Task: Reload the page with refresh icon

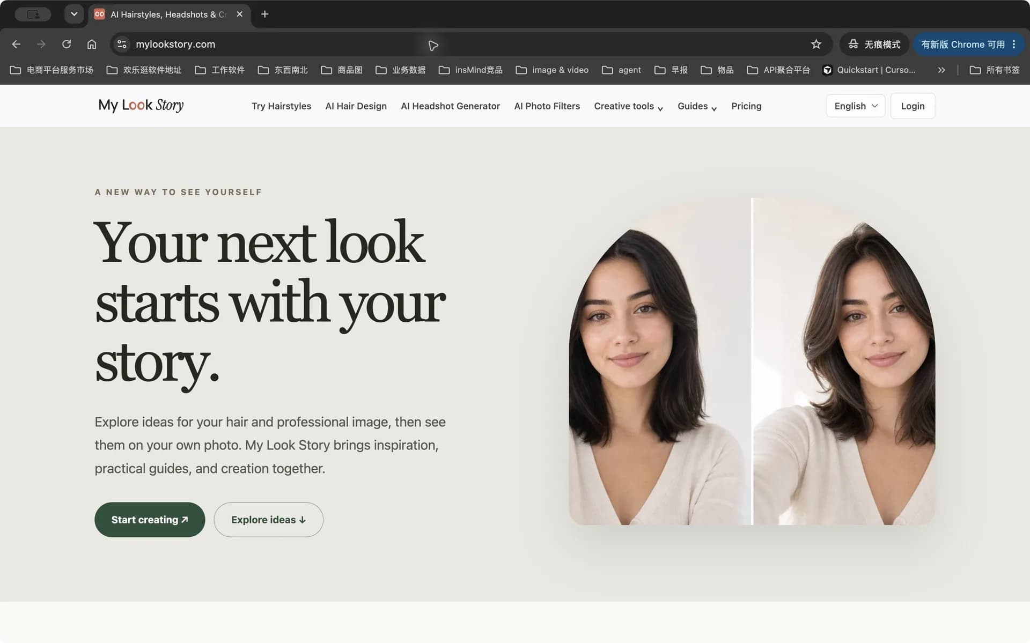Action: click(x=67, y=44)
